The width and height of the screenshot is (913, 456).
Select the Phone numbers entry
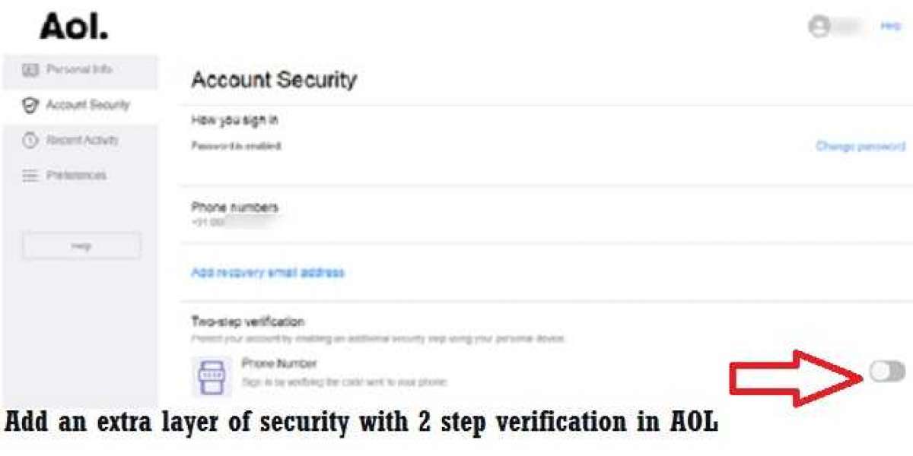point(234,207)
